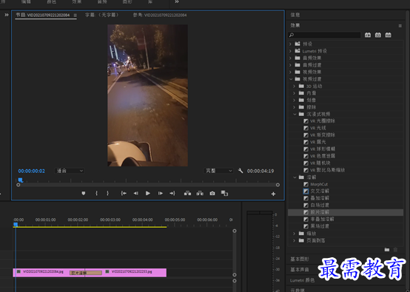Add a marker in the Program monitor
The height and width of the screenshot is (292, 410).
pos(84,193)
